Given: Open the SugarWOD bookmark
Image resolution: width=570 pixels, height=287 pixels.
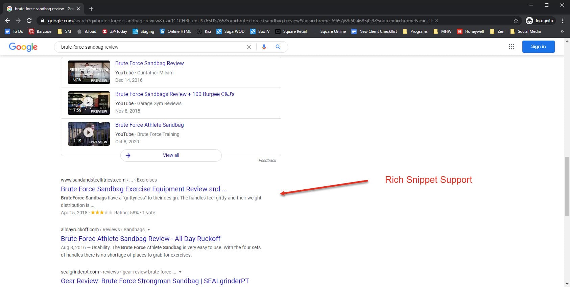Looking at the screenshot, I should point(231,31).
